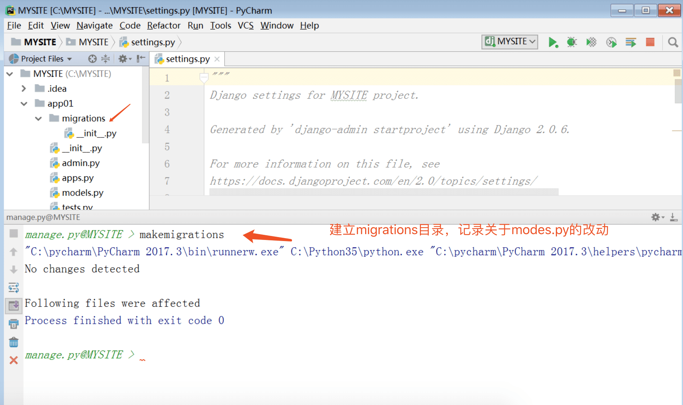Expand the .idea folder
Screen dimensions: 683x405
point(24,89)
